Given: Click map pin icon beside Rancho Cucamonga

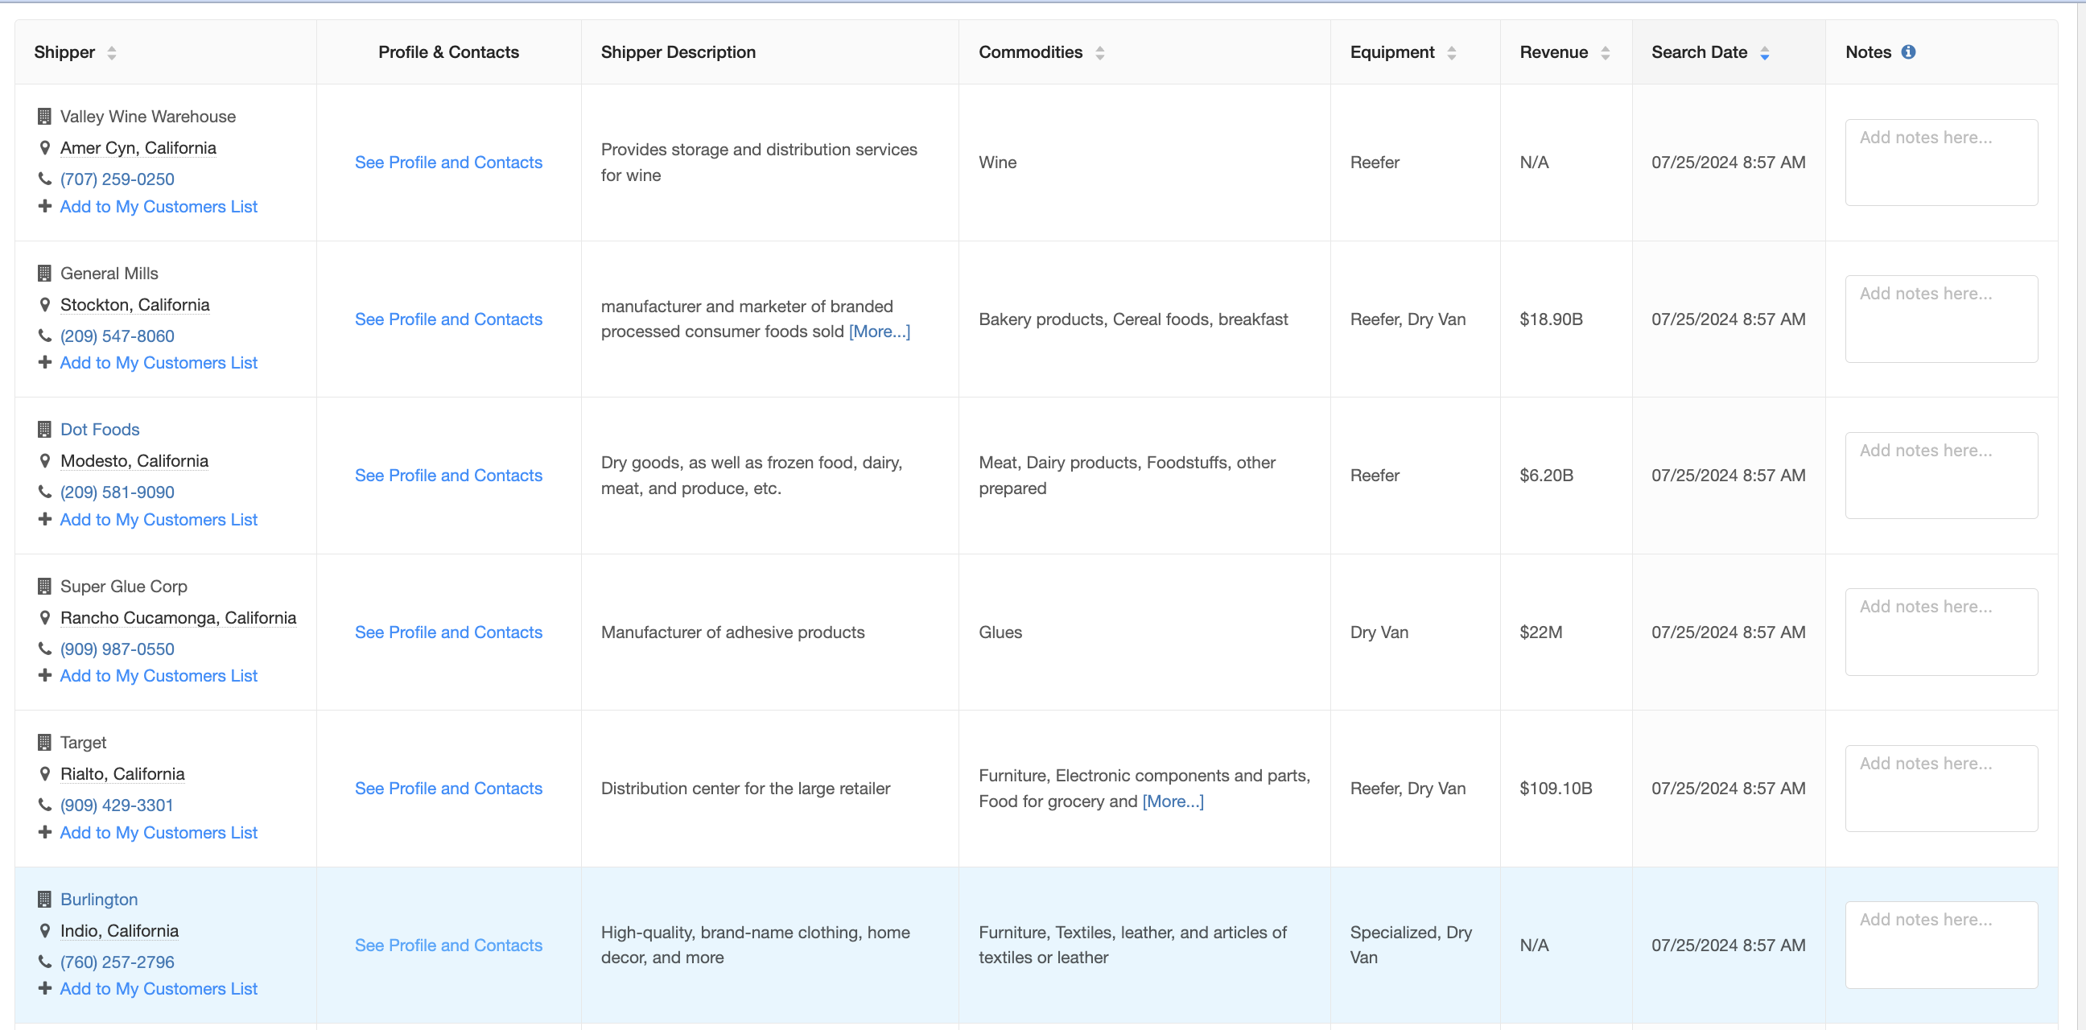Looking at the screenshot, I should 44,618.
